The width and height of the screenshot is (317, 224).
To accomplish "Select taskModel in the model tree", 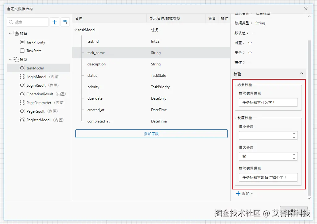I will coord(38,68).
